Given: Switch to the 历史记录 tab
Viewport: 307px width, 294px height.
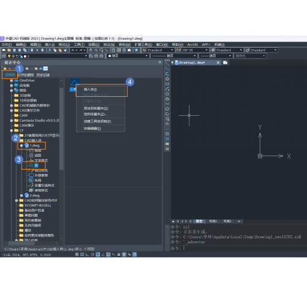Looking at the screenshot, I should pyautogui.click(x=43, y=75).
